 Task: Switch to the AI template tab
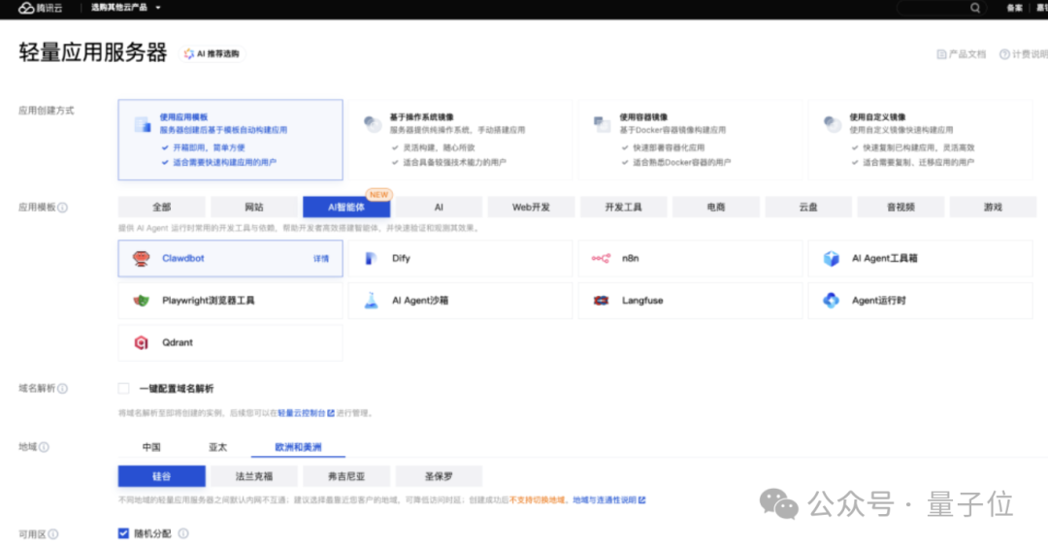point(439,207)
